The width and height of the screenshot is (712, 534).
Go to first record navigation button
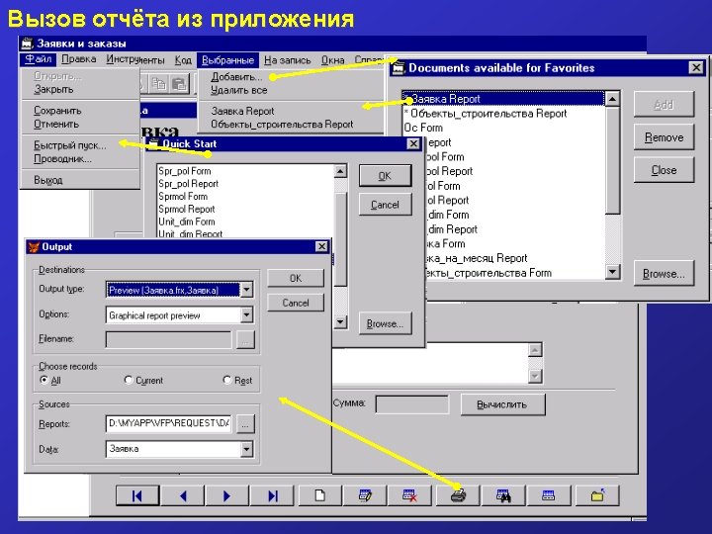coord(137,495)
